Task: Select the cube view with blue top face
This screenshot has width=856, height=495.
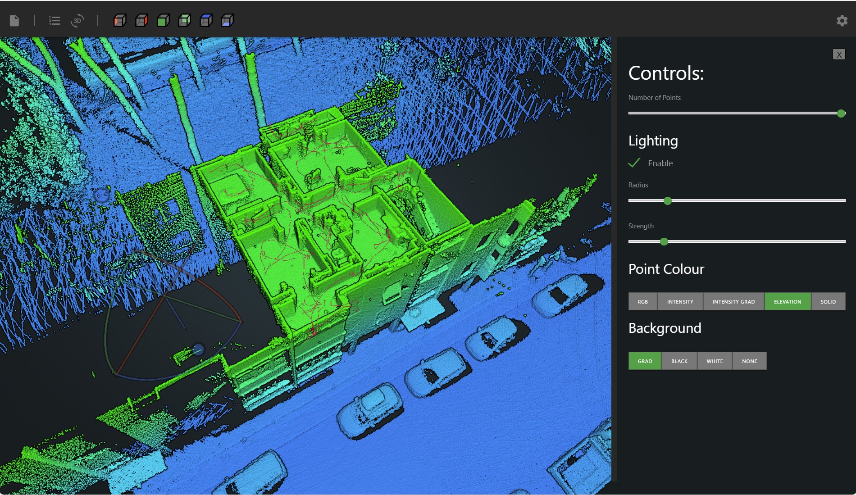Action: click(x=206, y=20)
